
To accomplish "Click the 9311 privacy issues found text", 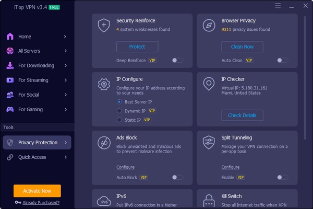I will click(x=246, y=30).
